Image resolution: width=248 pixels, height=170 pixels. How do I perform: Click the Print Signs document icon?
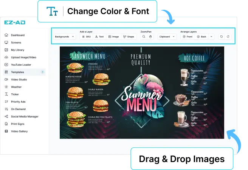tap(6, 124)
